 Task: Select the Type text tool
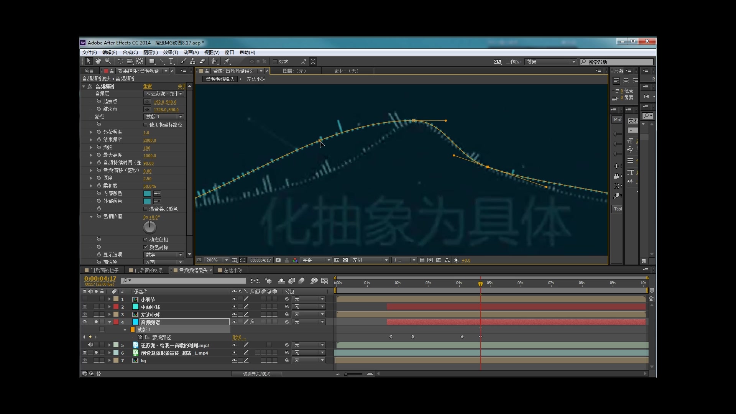coord(171,61)
